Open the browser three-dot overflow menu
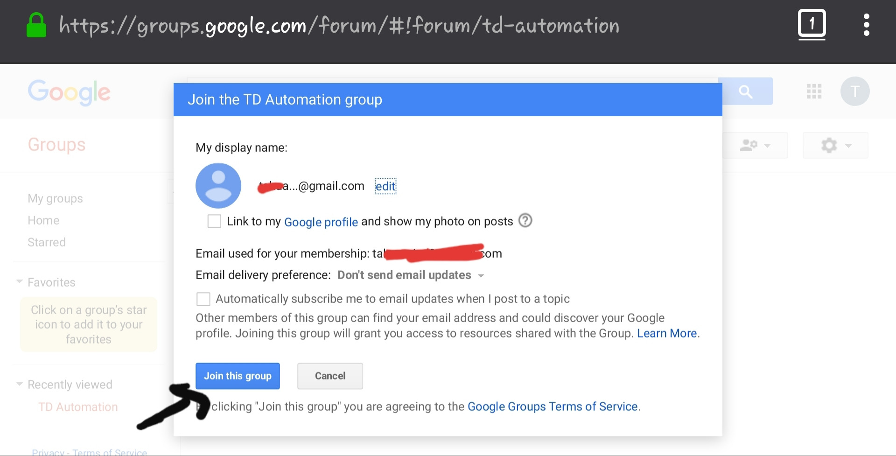The height and width of the screenshot is (456, 896). (x=866, y=25)
